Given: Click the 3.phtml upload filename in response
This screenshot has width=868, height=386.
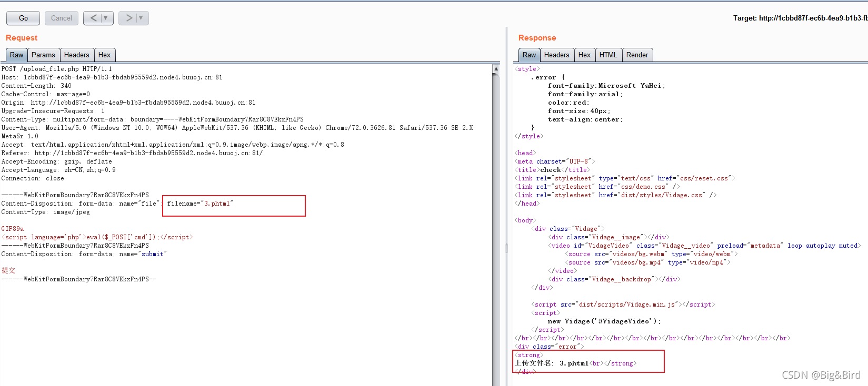Looking at the screenshot, I should tap(574, 363).
